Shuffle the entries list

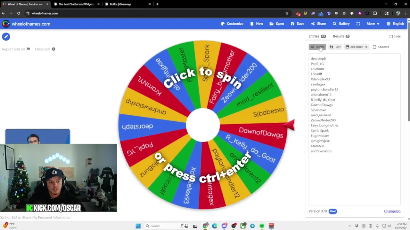coord(317,47)
